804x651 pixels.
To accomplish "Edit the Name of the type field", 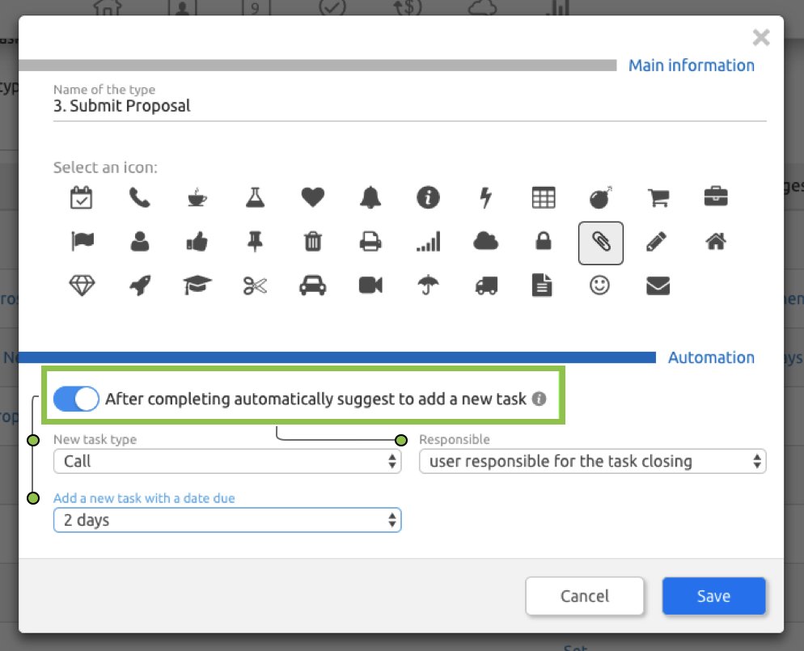I will pyautogui.click(x=410, y=106).
